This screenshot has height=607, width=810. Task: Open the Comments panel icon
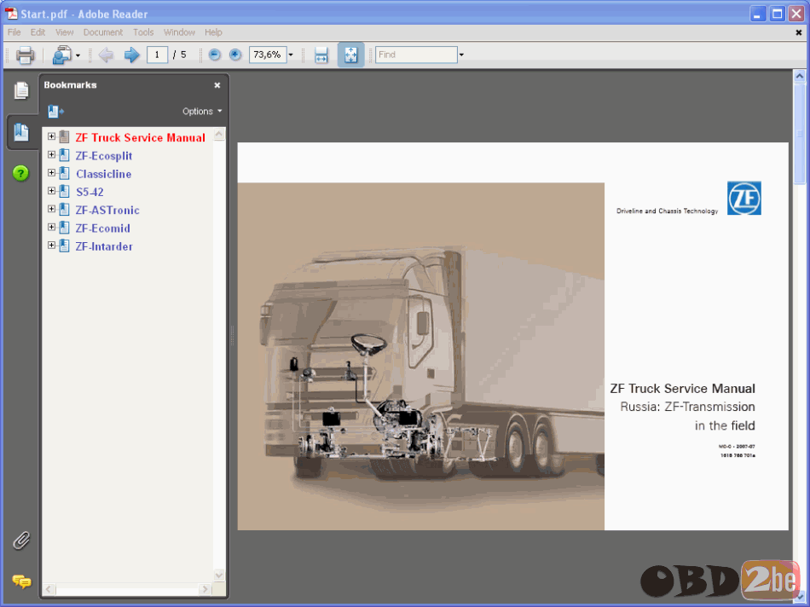(x=21, y=581)
